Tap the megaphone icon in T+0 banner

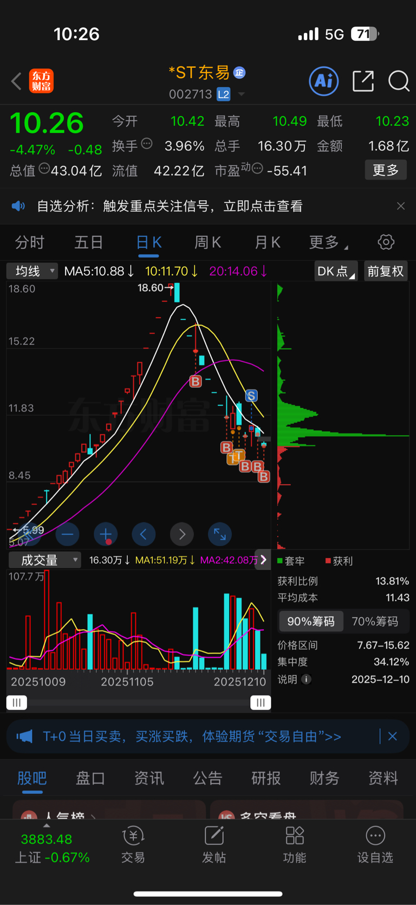point(24,736)
